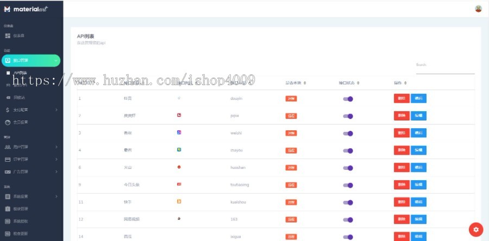Image resolution: width=489 pixels, height=241 pixels.
Task: Edit the 163 API row
Action: [418, 219]
